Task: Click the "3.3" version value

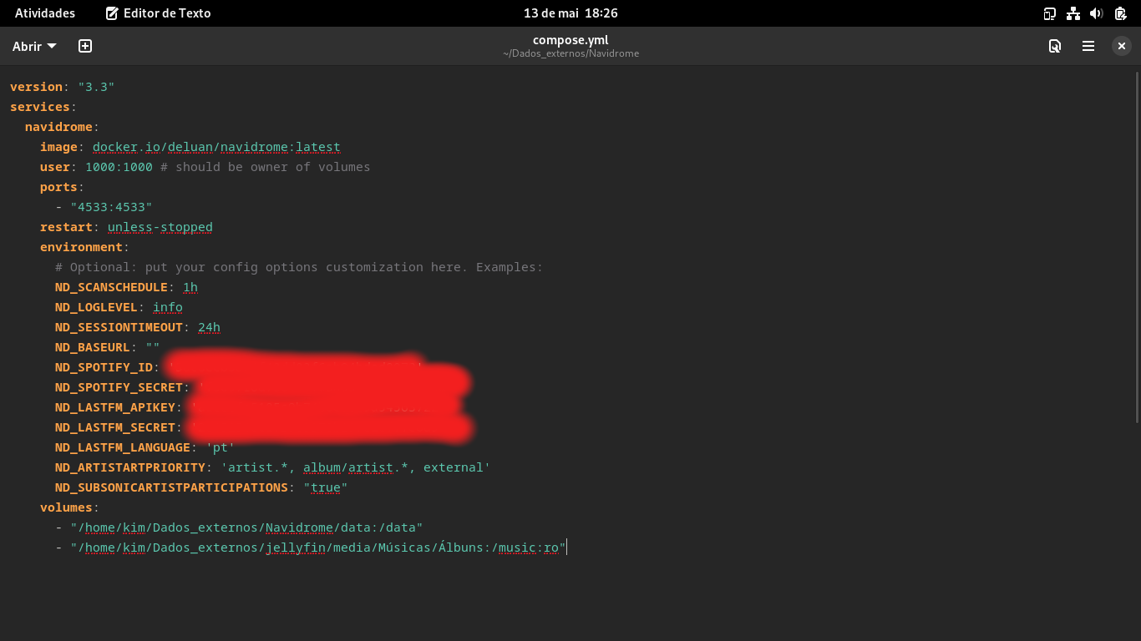Action: pos(96,87)
